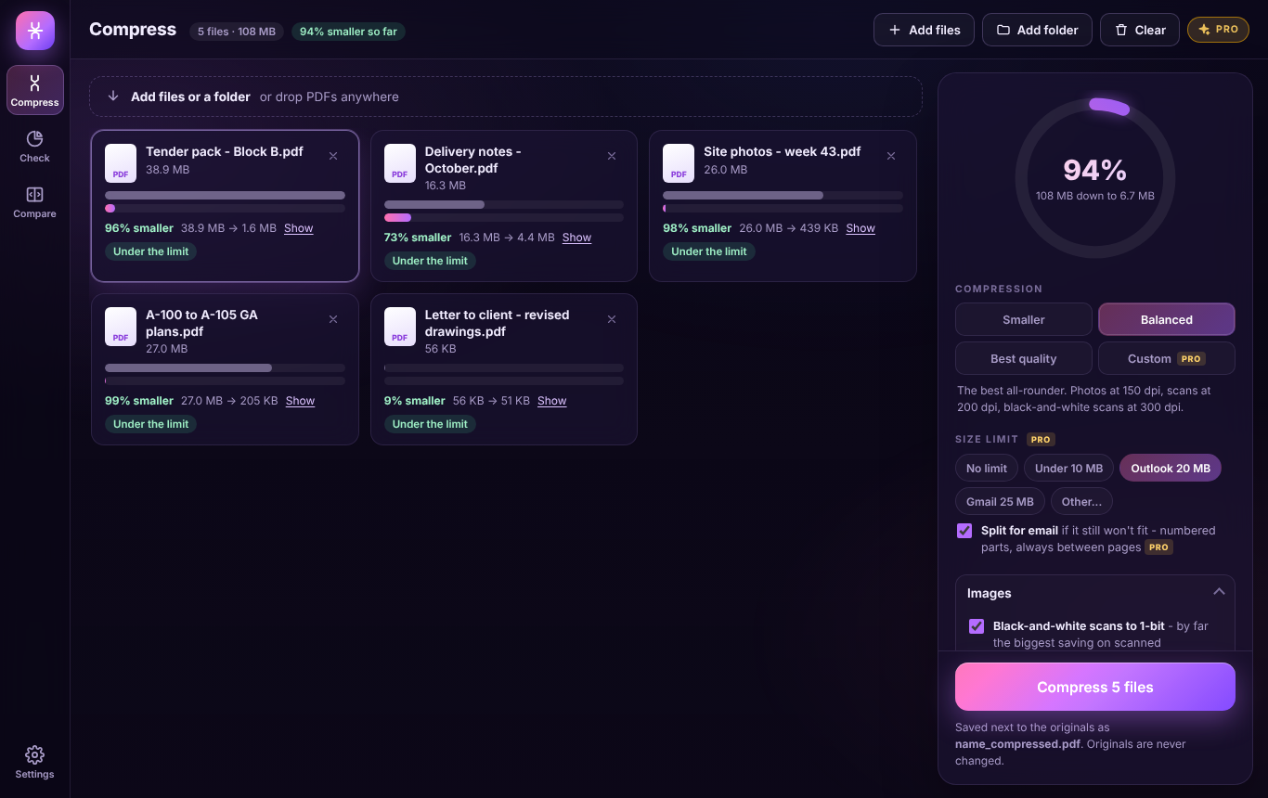The image size is (1268, 798).
Task: Click the PDF icon of Letter to client
Action: 400,326
